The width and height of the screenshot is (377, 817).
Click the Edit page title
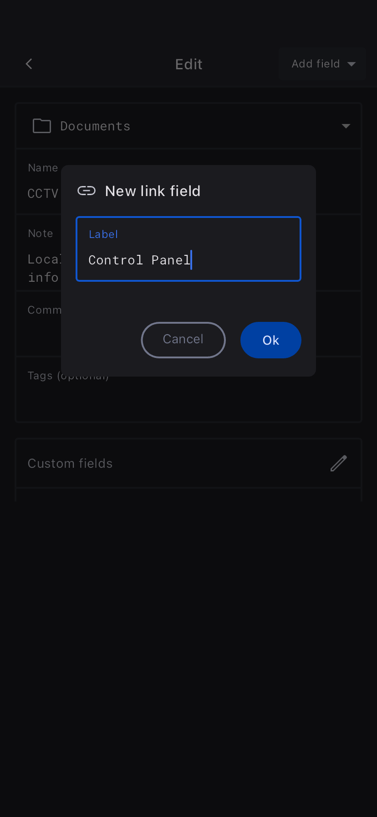click(188, 64)
